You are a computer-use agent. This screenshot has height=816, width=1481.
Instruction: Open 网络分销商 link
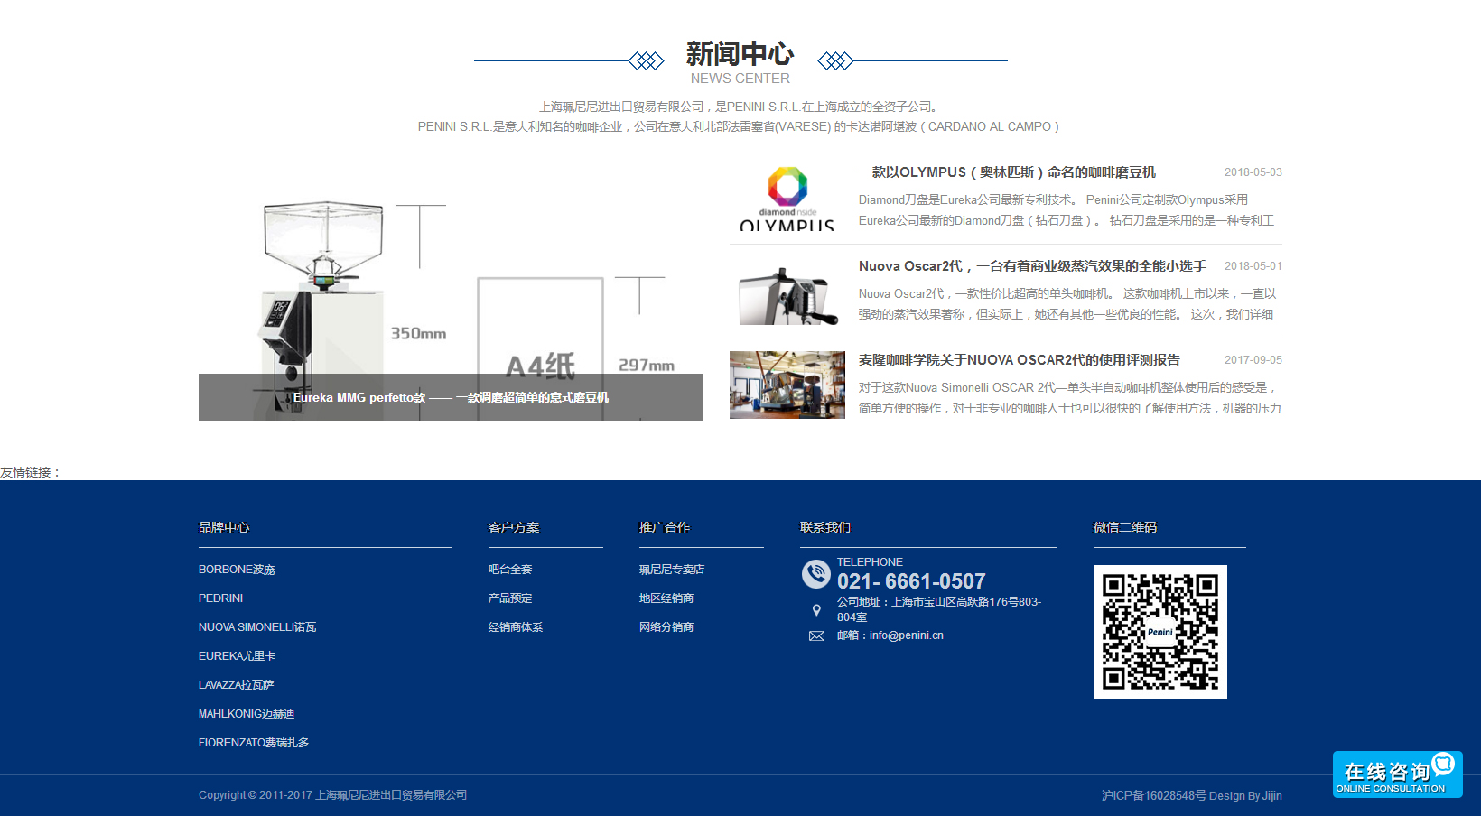click(666, 627)
